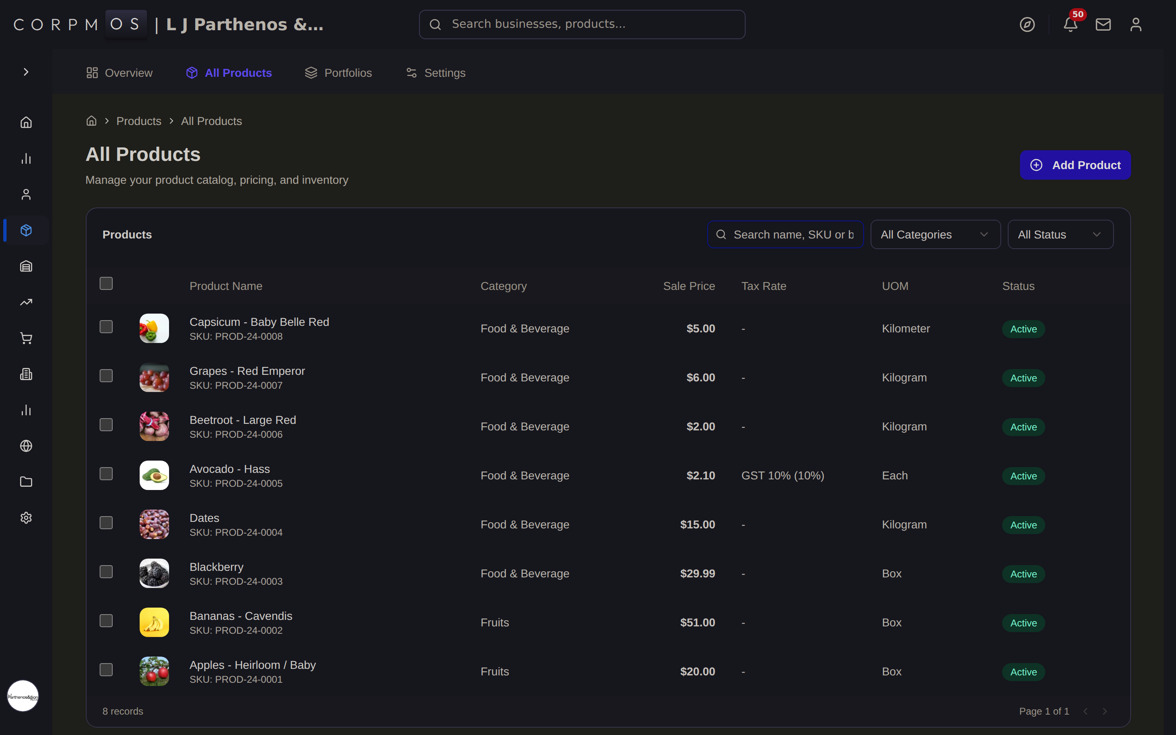The image size is (1176, 735).
Task: Click the Beetroot product thumbnail
Action: pyautogui.click(x=154, y=426)
